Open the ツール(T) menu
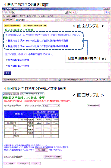 click(42, 16)
